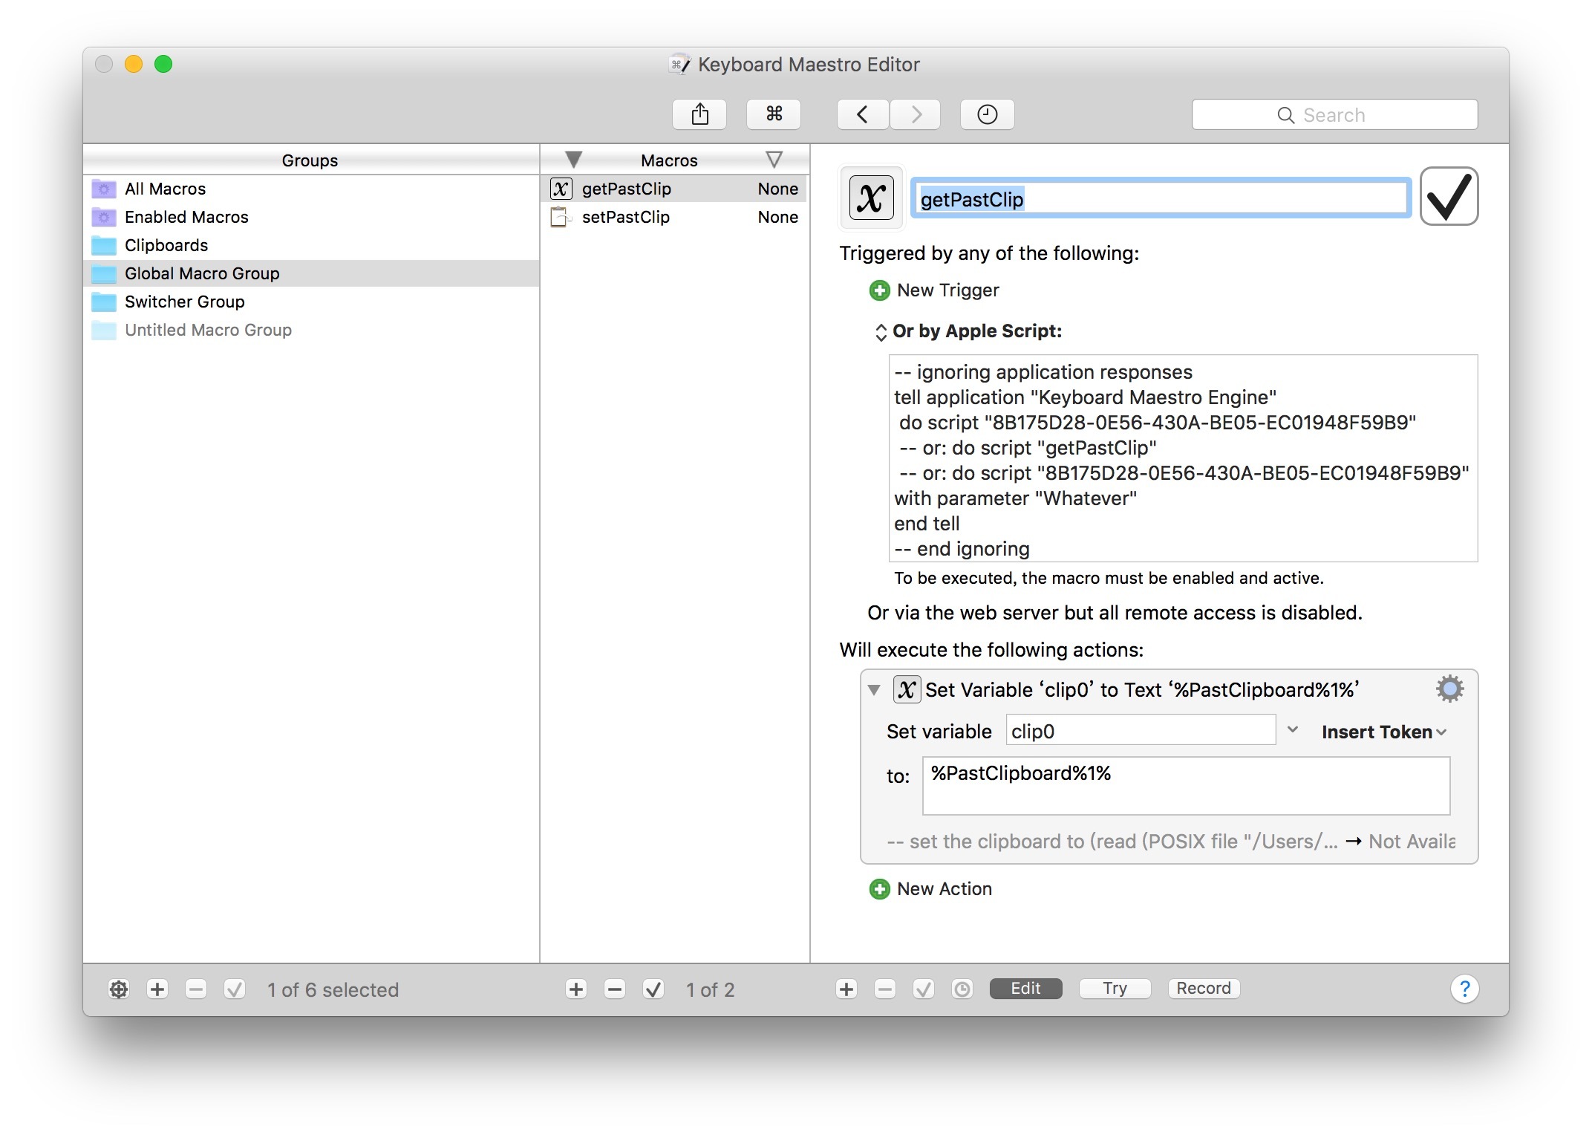
Task: Open the variable name dropdown chevron
Action: [x=1293, y=730]
